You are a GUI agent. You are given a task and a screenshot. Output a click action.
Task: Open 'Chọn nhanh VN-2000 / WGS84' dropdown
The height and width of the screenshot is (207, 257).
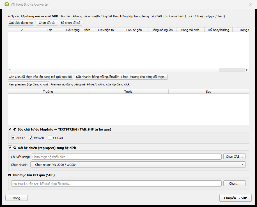pos(138,165)
